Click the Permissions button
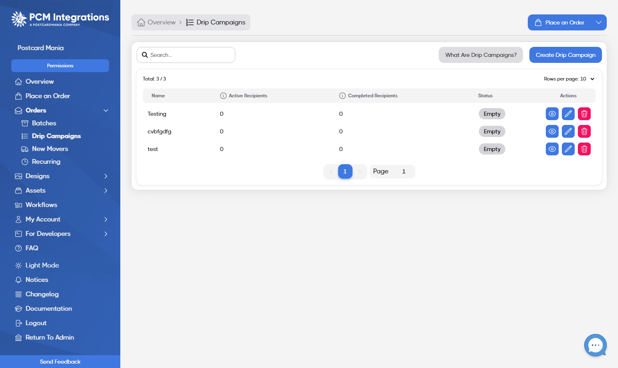This screenshot has width=618, height=368. pos(60,66)
